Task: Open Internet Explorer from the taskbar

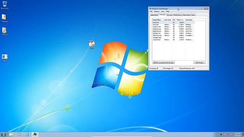Action: [x=27, y=134]
